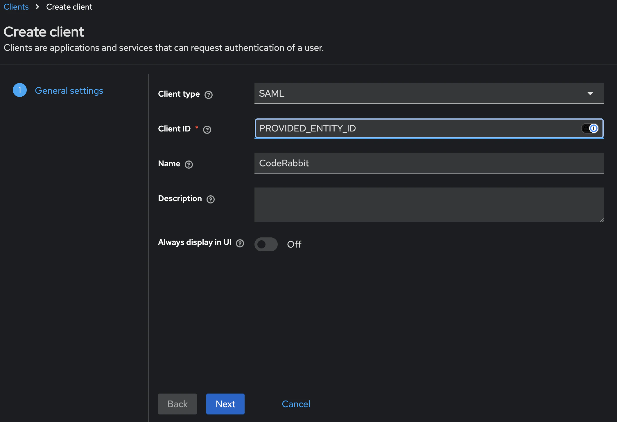Click the SAML selector caret arrow
This screenshot has height=422, width=617.
click(x=590, y=93)
